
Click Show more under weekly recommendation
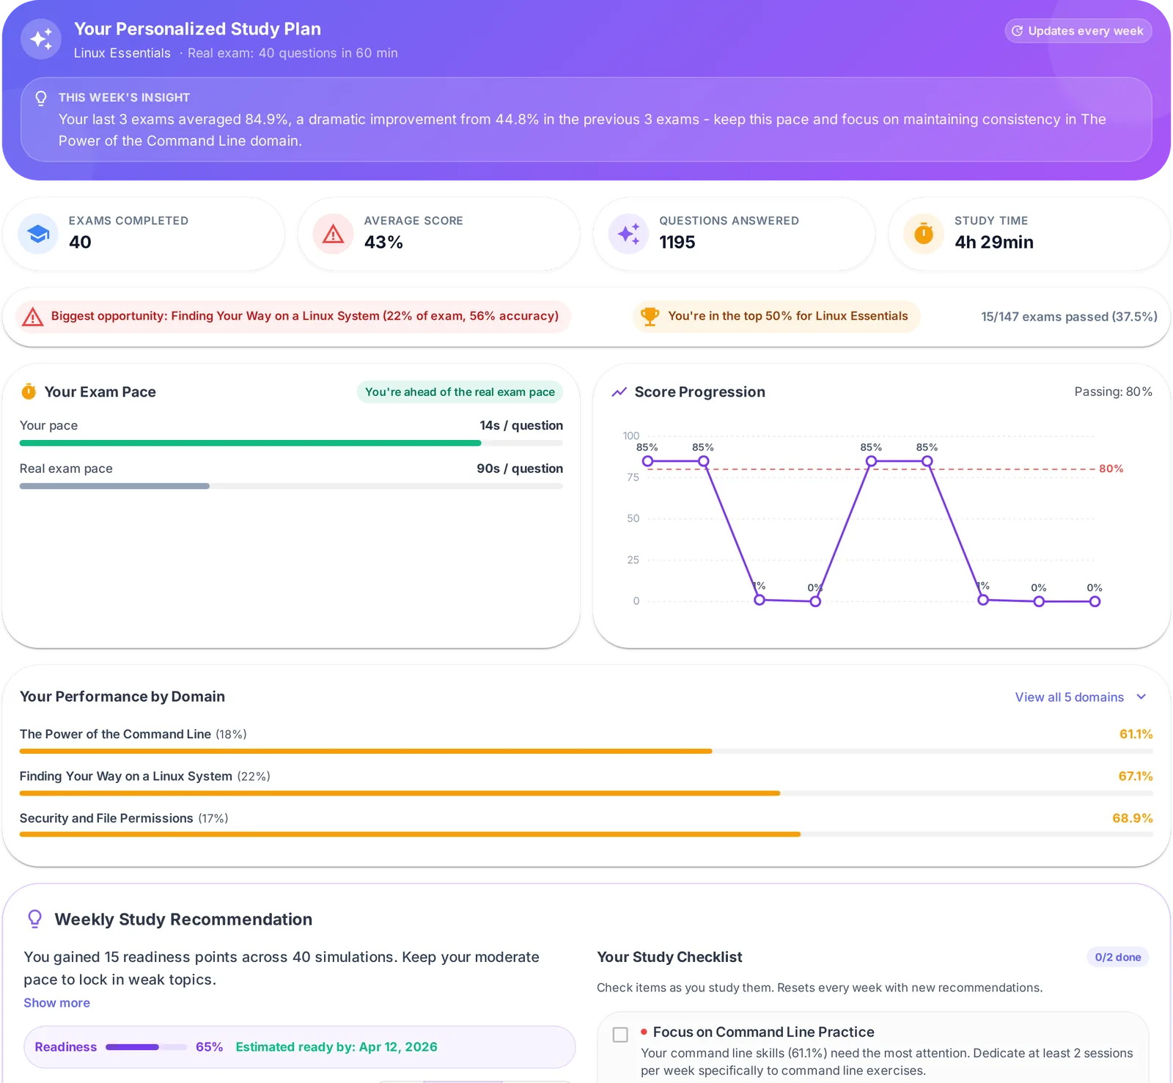click(56, 1002)
